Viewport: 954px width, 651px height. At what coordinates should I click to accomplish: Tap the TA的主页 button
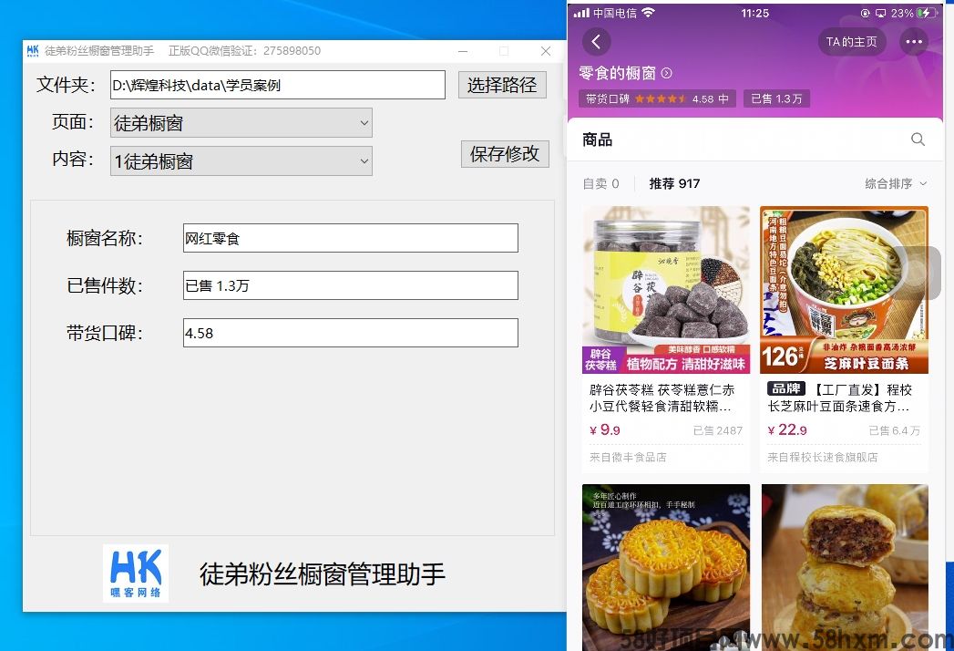tap(852, 41)
